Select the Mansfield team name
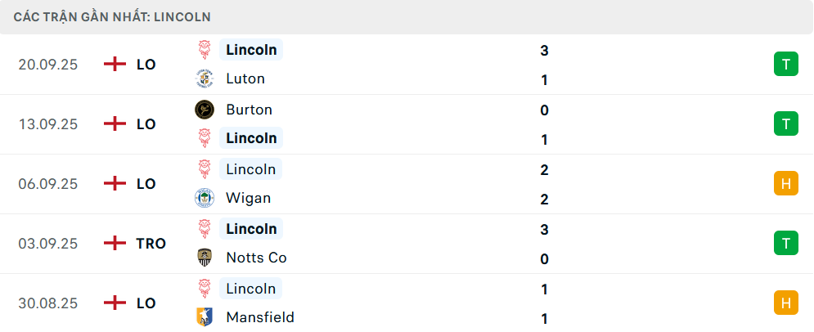The height and width of the screenshot is (332, 814). pyautogui.click(x=260, y=317)
